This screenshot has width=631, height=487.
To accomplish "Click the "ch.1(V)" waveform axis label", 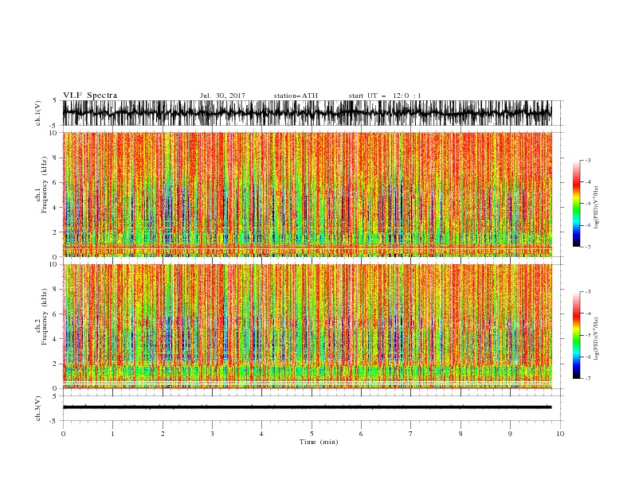I will pos(38,113).
